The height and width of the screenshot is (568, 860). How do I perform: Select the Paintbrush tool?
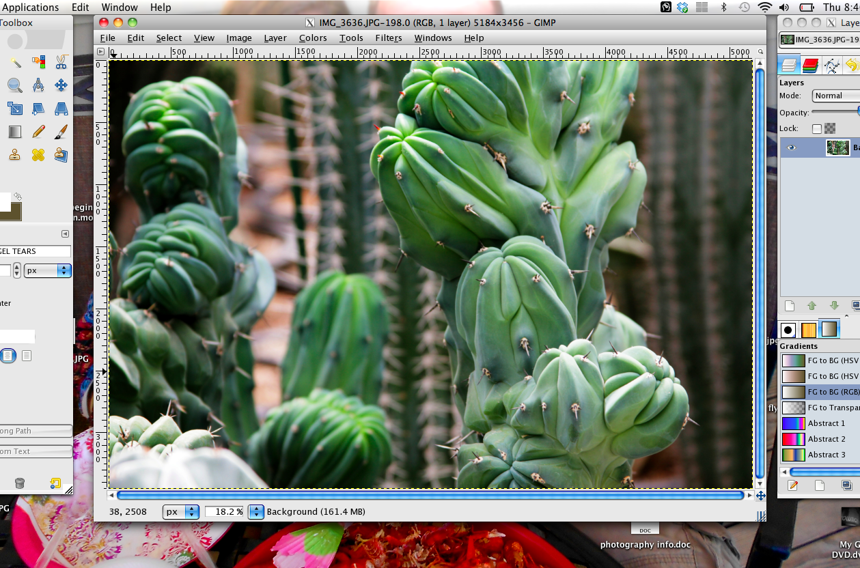[x=61, y=131]
